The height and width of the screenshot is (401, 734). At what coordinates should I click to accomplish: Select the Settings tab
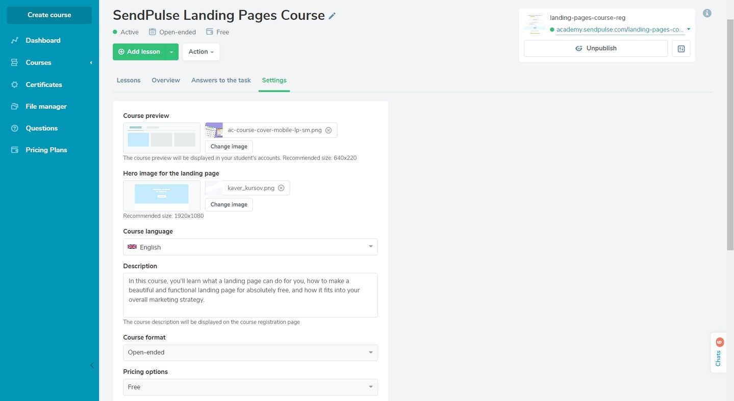[274, 80]
